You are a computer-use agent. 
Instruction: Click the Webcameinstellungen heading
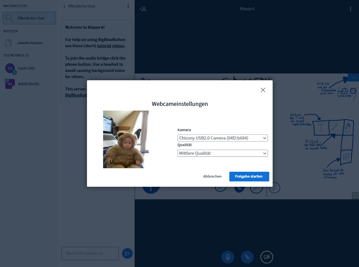(x=180, y=104)
